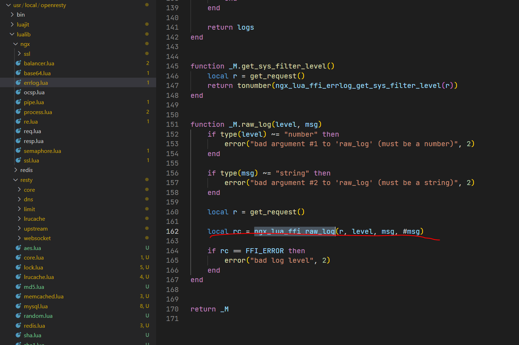Click line number 162 in the gutter
Image resolution: width=519 pixels, height=345 pixels.
click(x=172, y=231)
